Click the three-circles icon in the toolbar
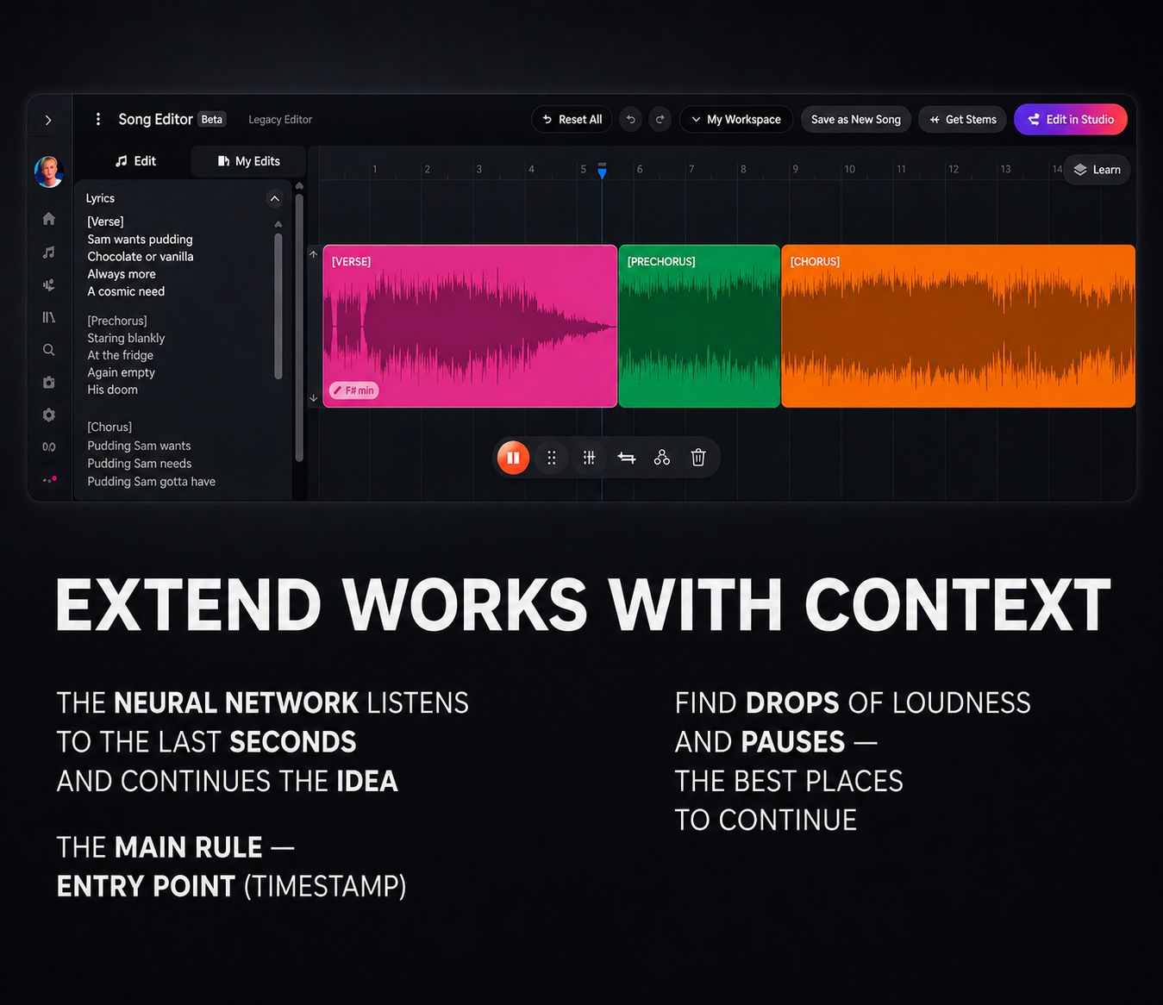Image resolution: width=1163 pixels, height=1005 pixels. [662, 458]
